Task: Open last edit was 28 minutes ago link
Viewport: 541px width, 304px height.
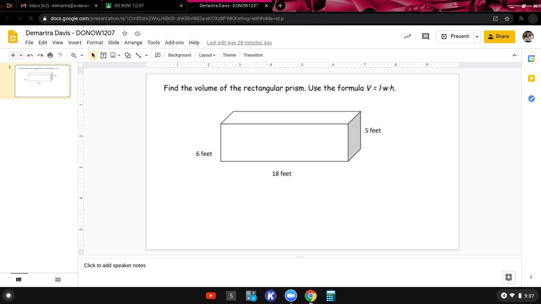Action: 239,43
